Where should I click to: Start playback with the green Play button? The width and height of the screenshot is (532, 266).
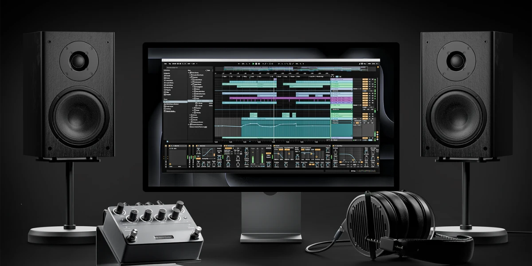coord(253,64)
